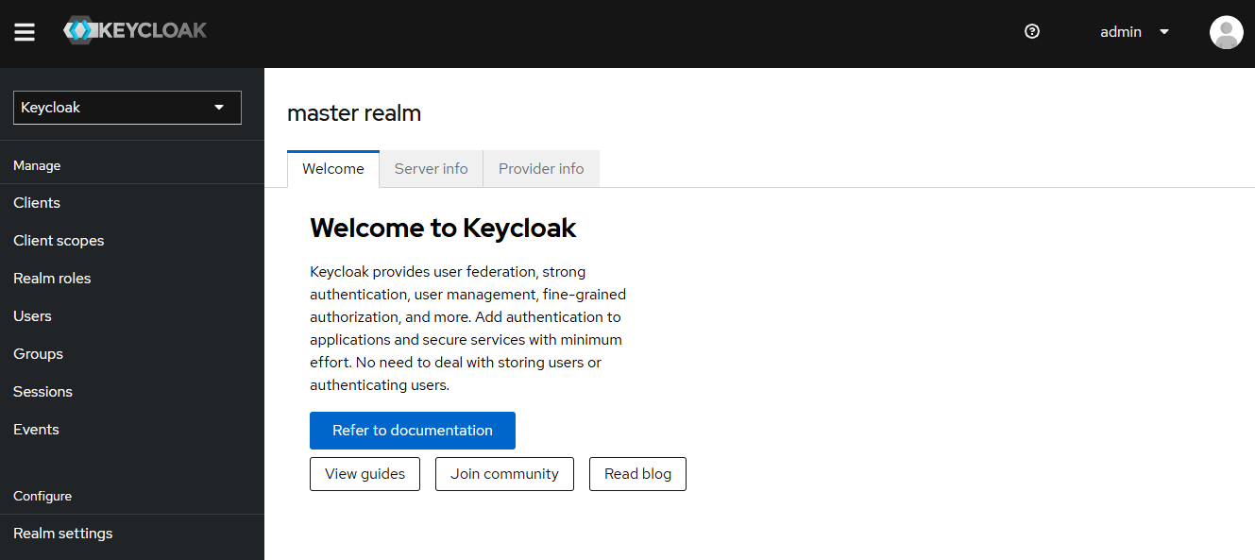Select the Welcome tab
1255x560 pixels.
point(332,168)
